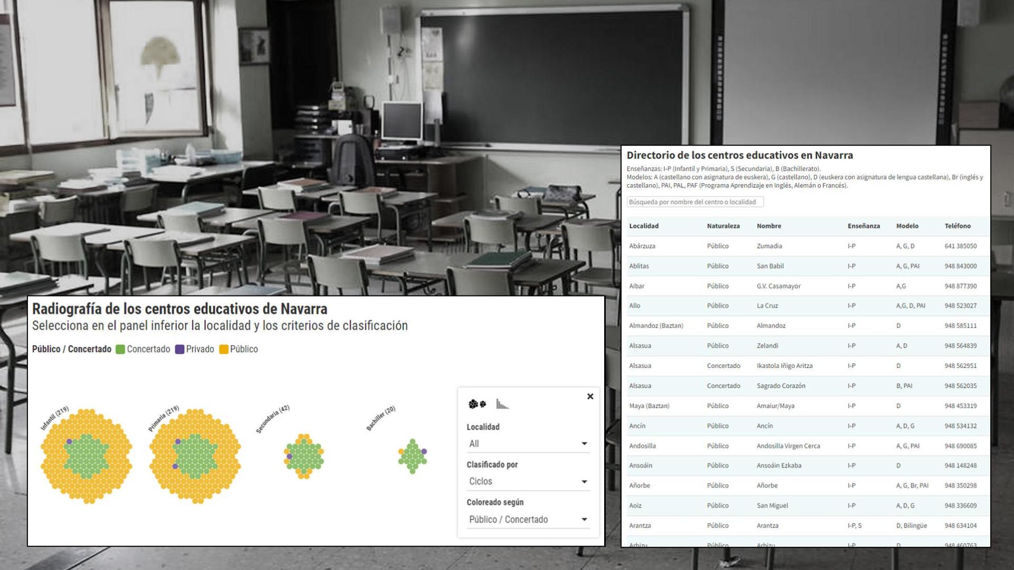This screenshot has height=570, width=1014.
Task: Expand the Clasificado por Ciclos dropdown
Action: [528, 481]
